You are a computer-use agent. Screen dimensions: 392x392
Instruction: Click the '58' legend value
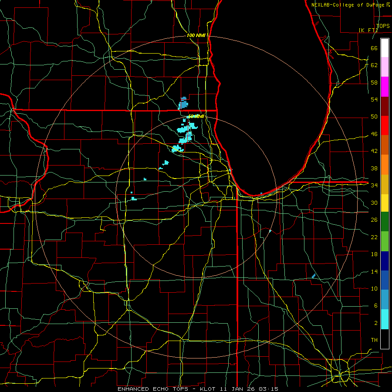[x=374, y=82]
